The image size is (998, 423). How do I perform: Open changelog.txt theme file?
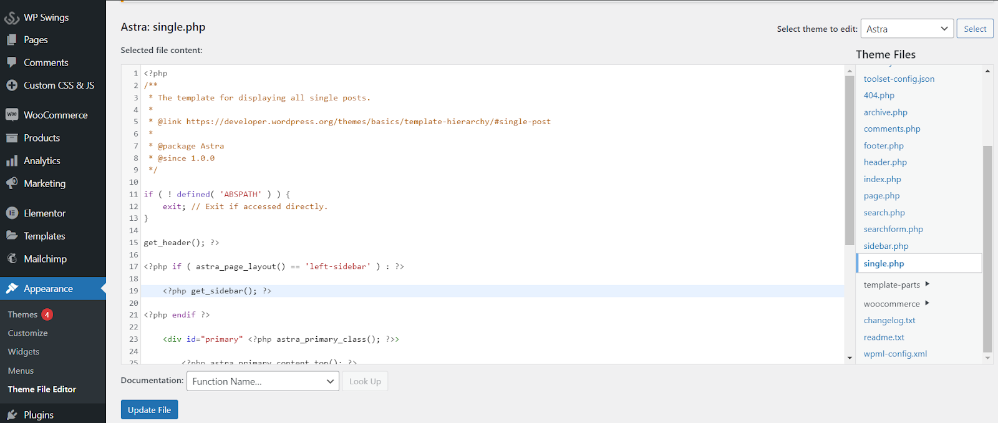coord(889,321)
